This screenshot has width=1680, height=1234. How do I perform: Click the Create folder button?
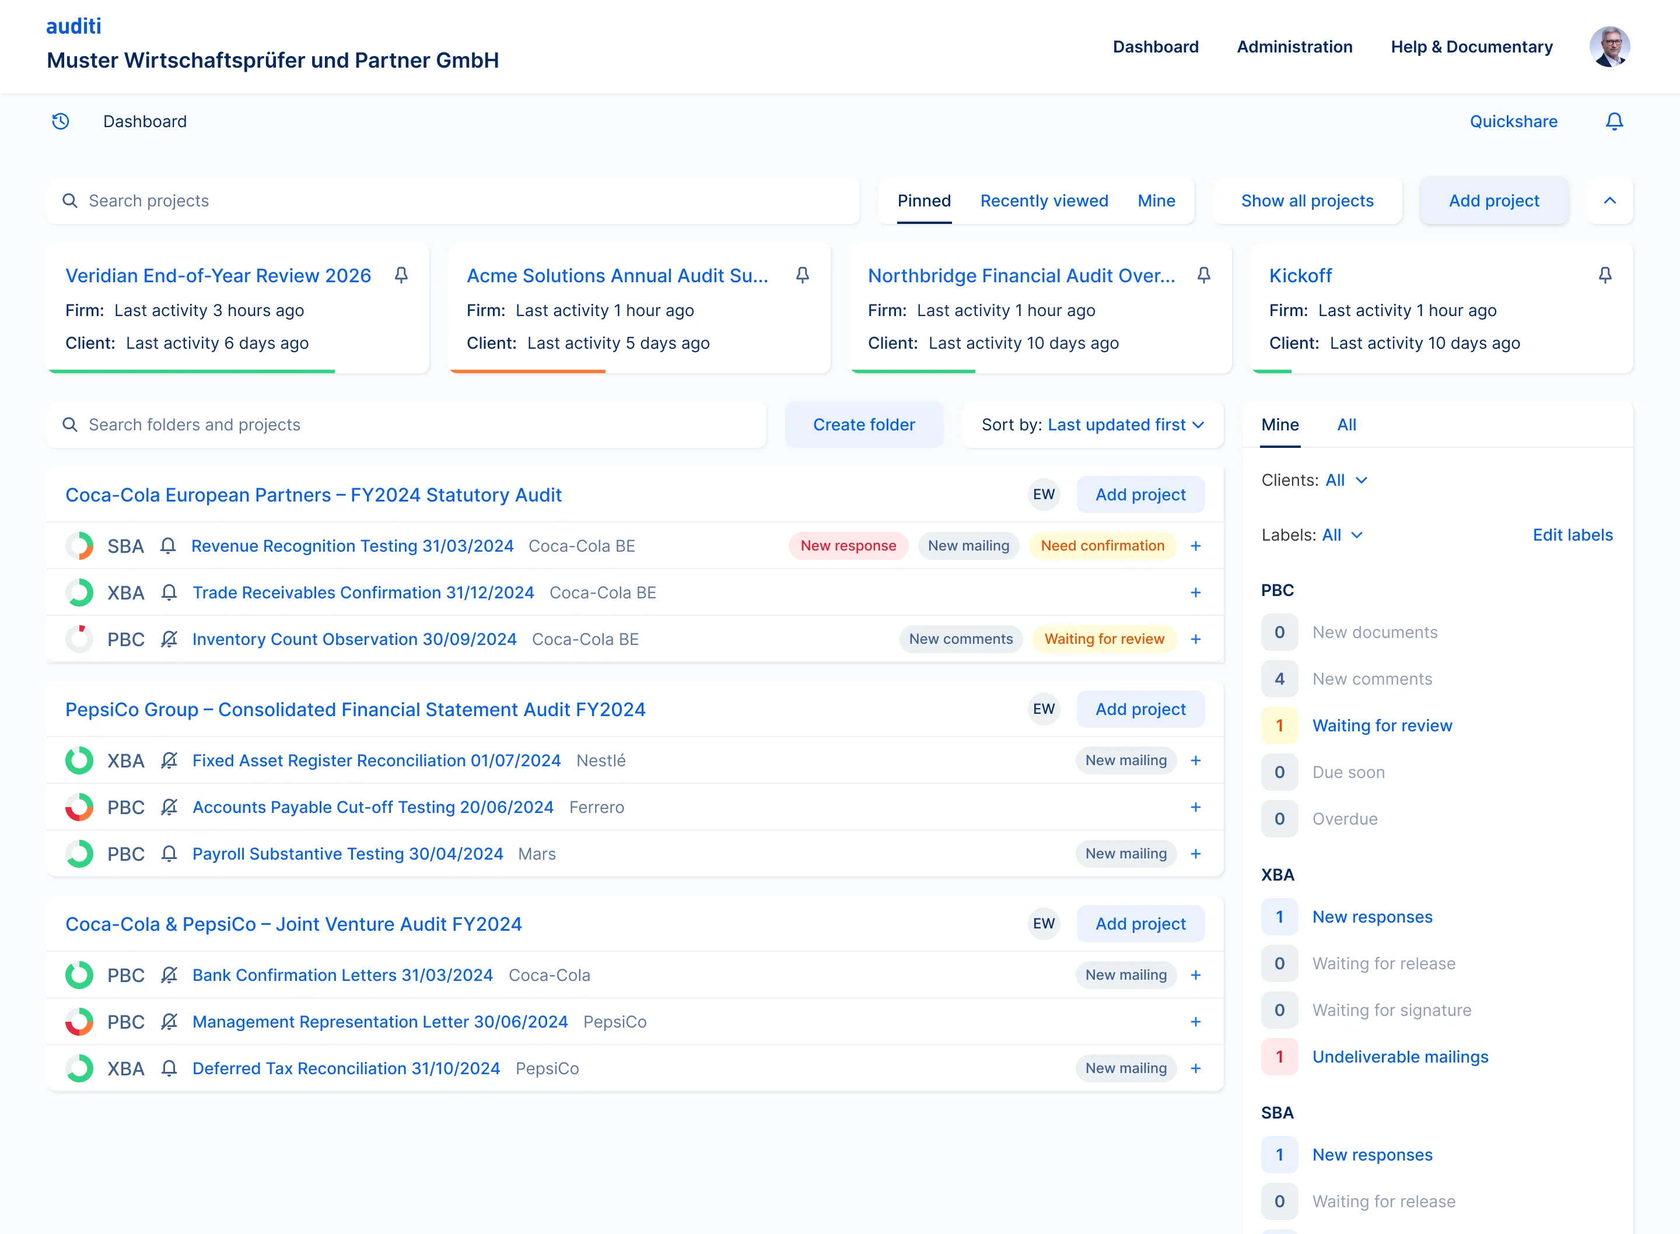click(863, 425)
